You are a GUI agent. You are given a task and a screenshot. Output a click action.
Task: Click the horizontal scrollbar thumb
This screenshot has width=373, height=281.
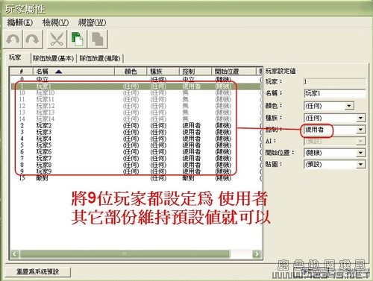(x=125, y=253)
